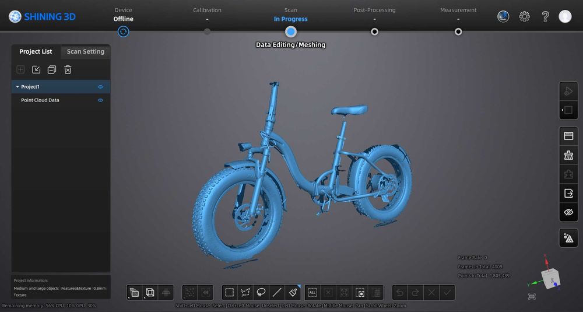Click the stop/pause square icon on right panel

568,110
